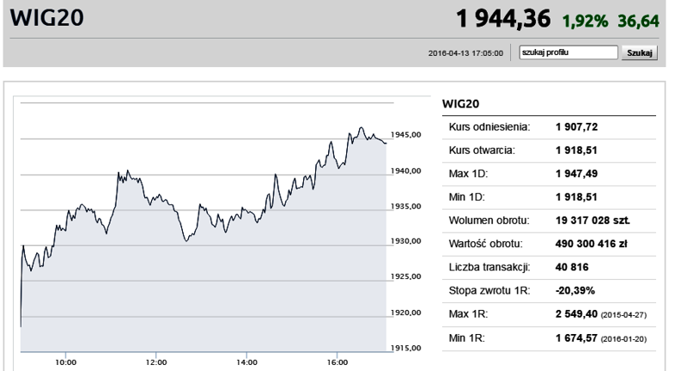Select the value 19 317 028 szt.

coord(593,221)
